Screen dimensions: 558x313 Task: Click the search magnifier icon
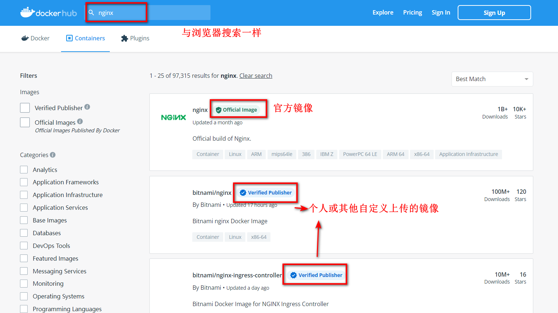click(91, 13)
